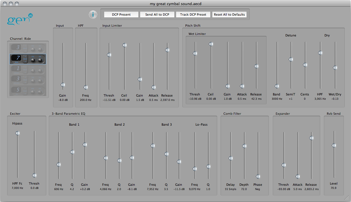Click the Pitch Shift Wet/Dry slider knob
Screen dimensions: 351x202
point(335,68)
